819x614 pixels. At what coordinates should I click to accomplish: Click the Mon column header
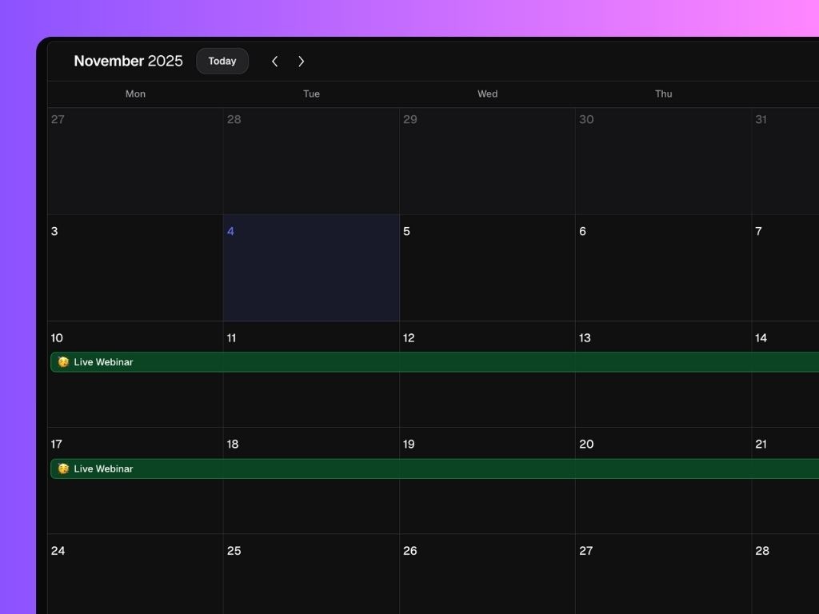(135, 94)
